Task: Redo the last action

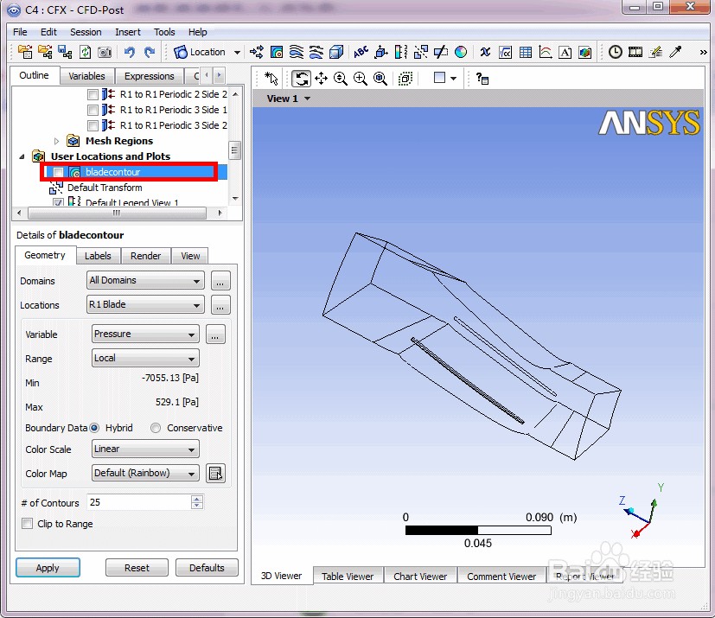Action: [150, 52]
